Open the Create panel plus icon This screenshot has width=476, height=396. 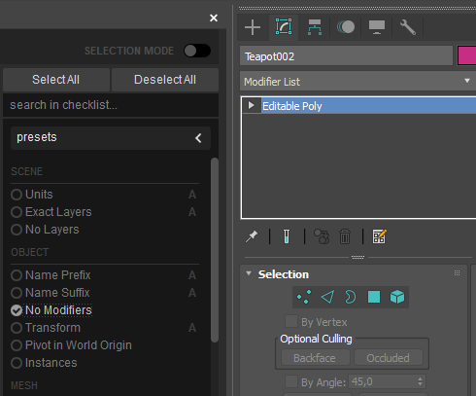click(x=253, y=27)
